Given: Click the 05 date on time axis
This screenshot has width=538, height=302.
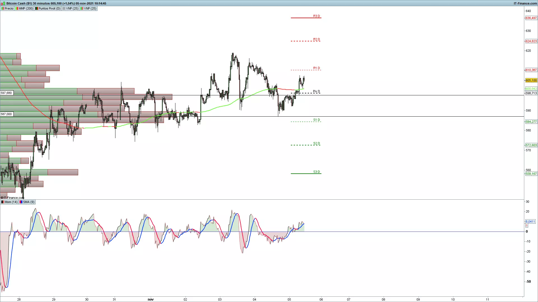Looking at the screenshot, I should (289, 299).
